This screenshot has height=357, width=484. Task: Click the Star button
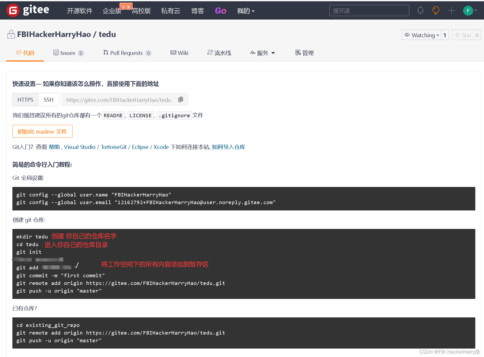(463, 35)
